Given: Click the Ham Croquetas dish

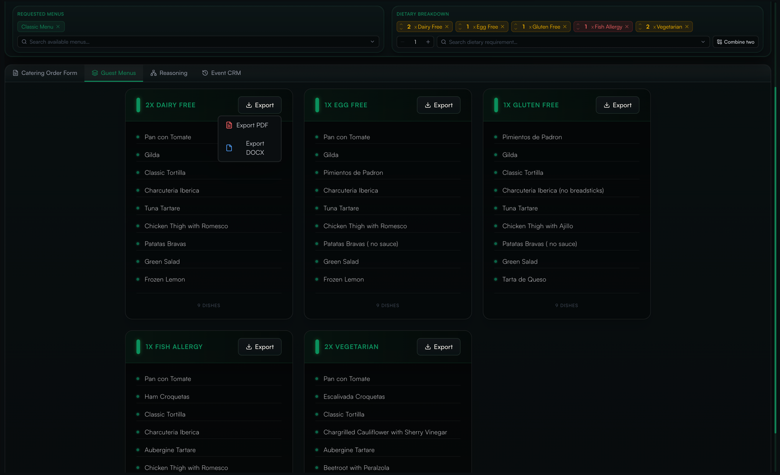Looking at the screenshot, I should 167,397.
